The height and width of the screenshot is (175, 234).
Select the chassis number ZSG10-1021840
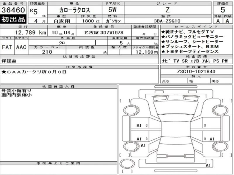tap(196, 71)
